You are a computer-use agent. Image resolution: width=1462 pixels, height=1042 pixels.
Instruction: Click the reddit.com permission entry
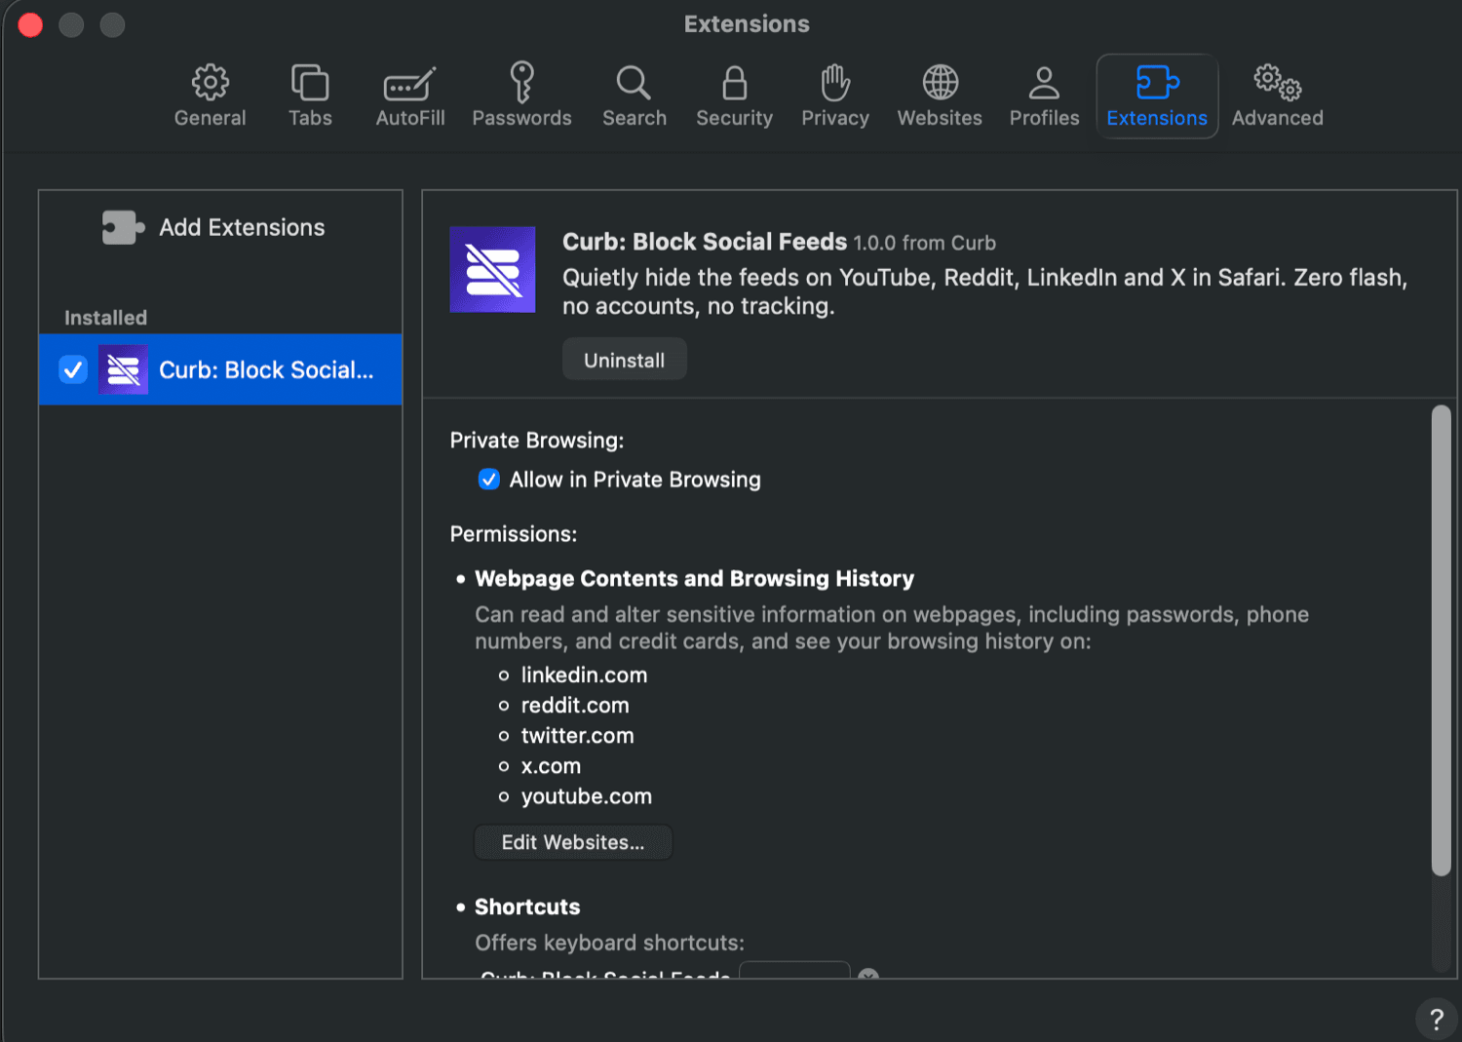(x=575, y=705)
